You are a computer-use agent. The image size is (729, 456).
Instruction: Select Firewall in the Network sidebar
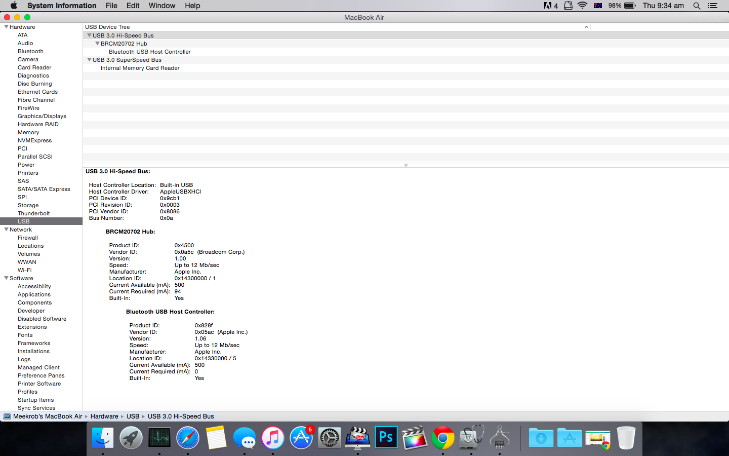tap(28, 238)
